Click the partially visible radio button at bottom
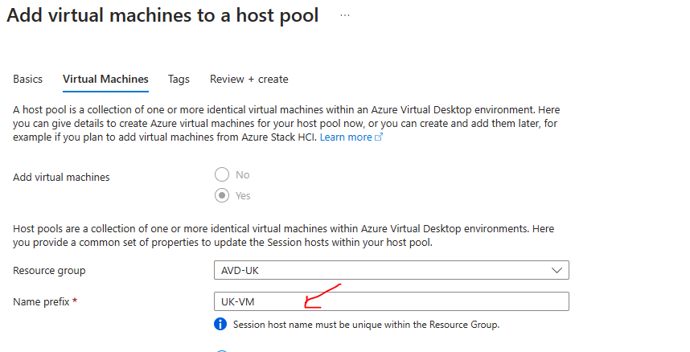This screenshot has width=690, height=352. (222, 350)
